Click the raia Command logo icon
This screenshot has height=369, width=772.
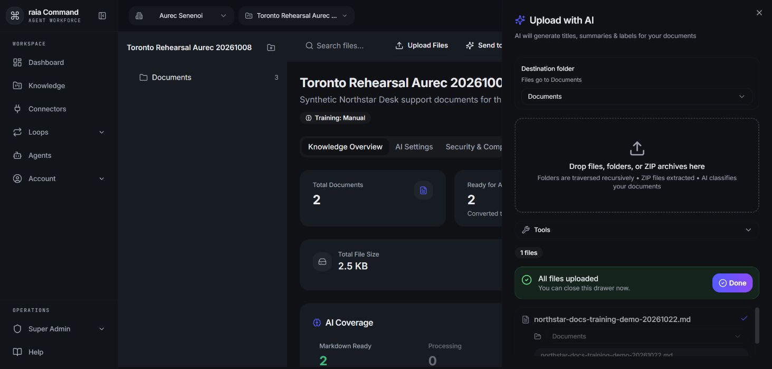15,16
